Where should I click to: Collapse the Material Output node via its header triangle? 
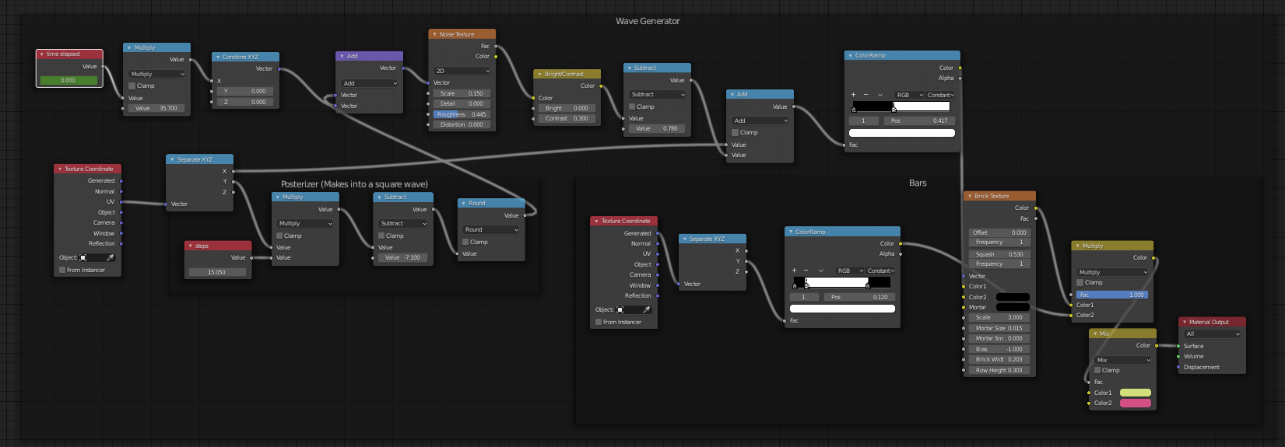1185,322
